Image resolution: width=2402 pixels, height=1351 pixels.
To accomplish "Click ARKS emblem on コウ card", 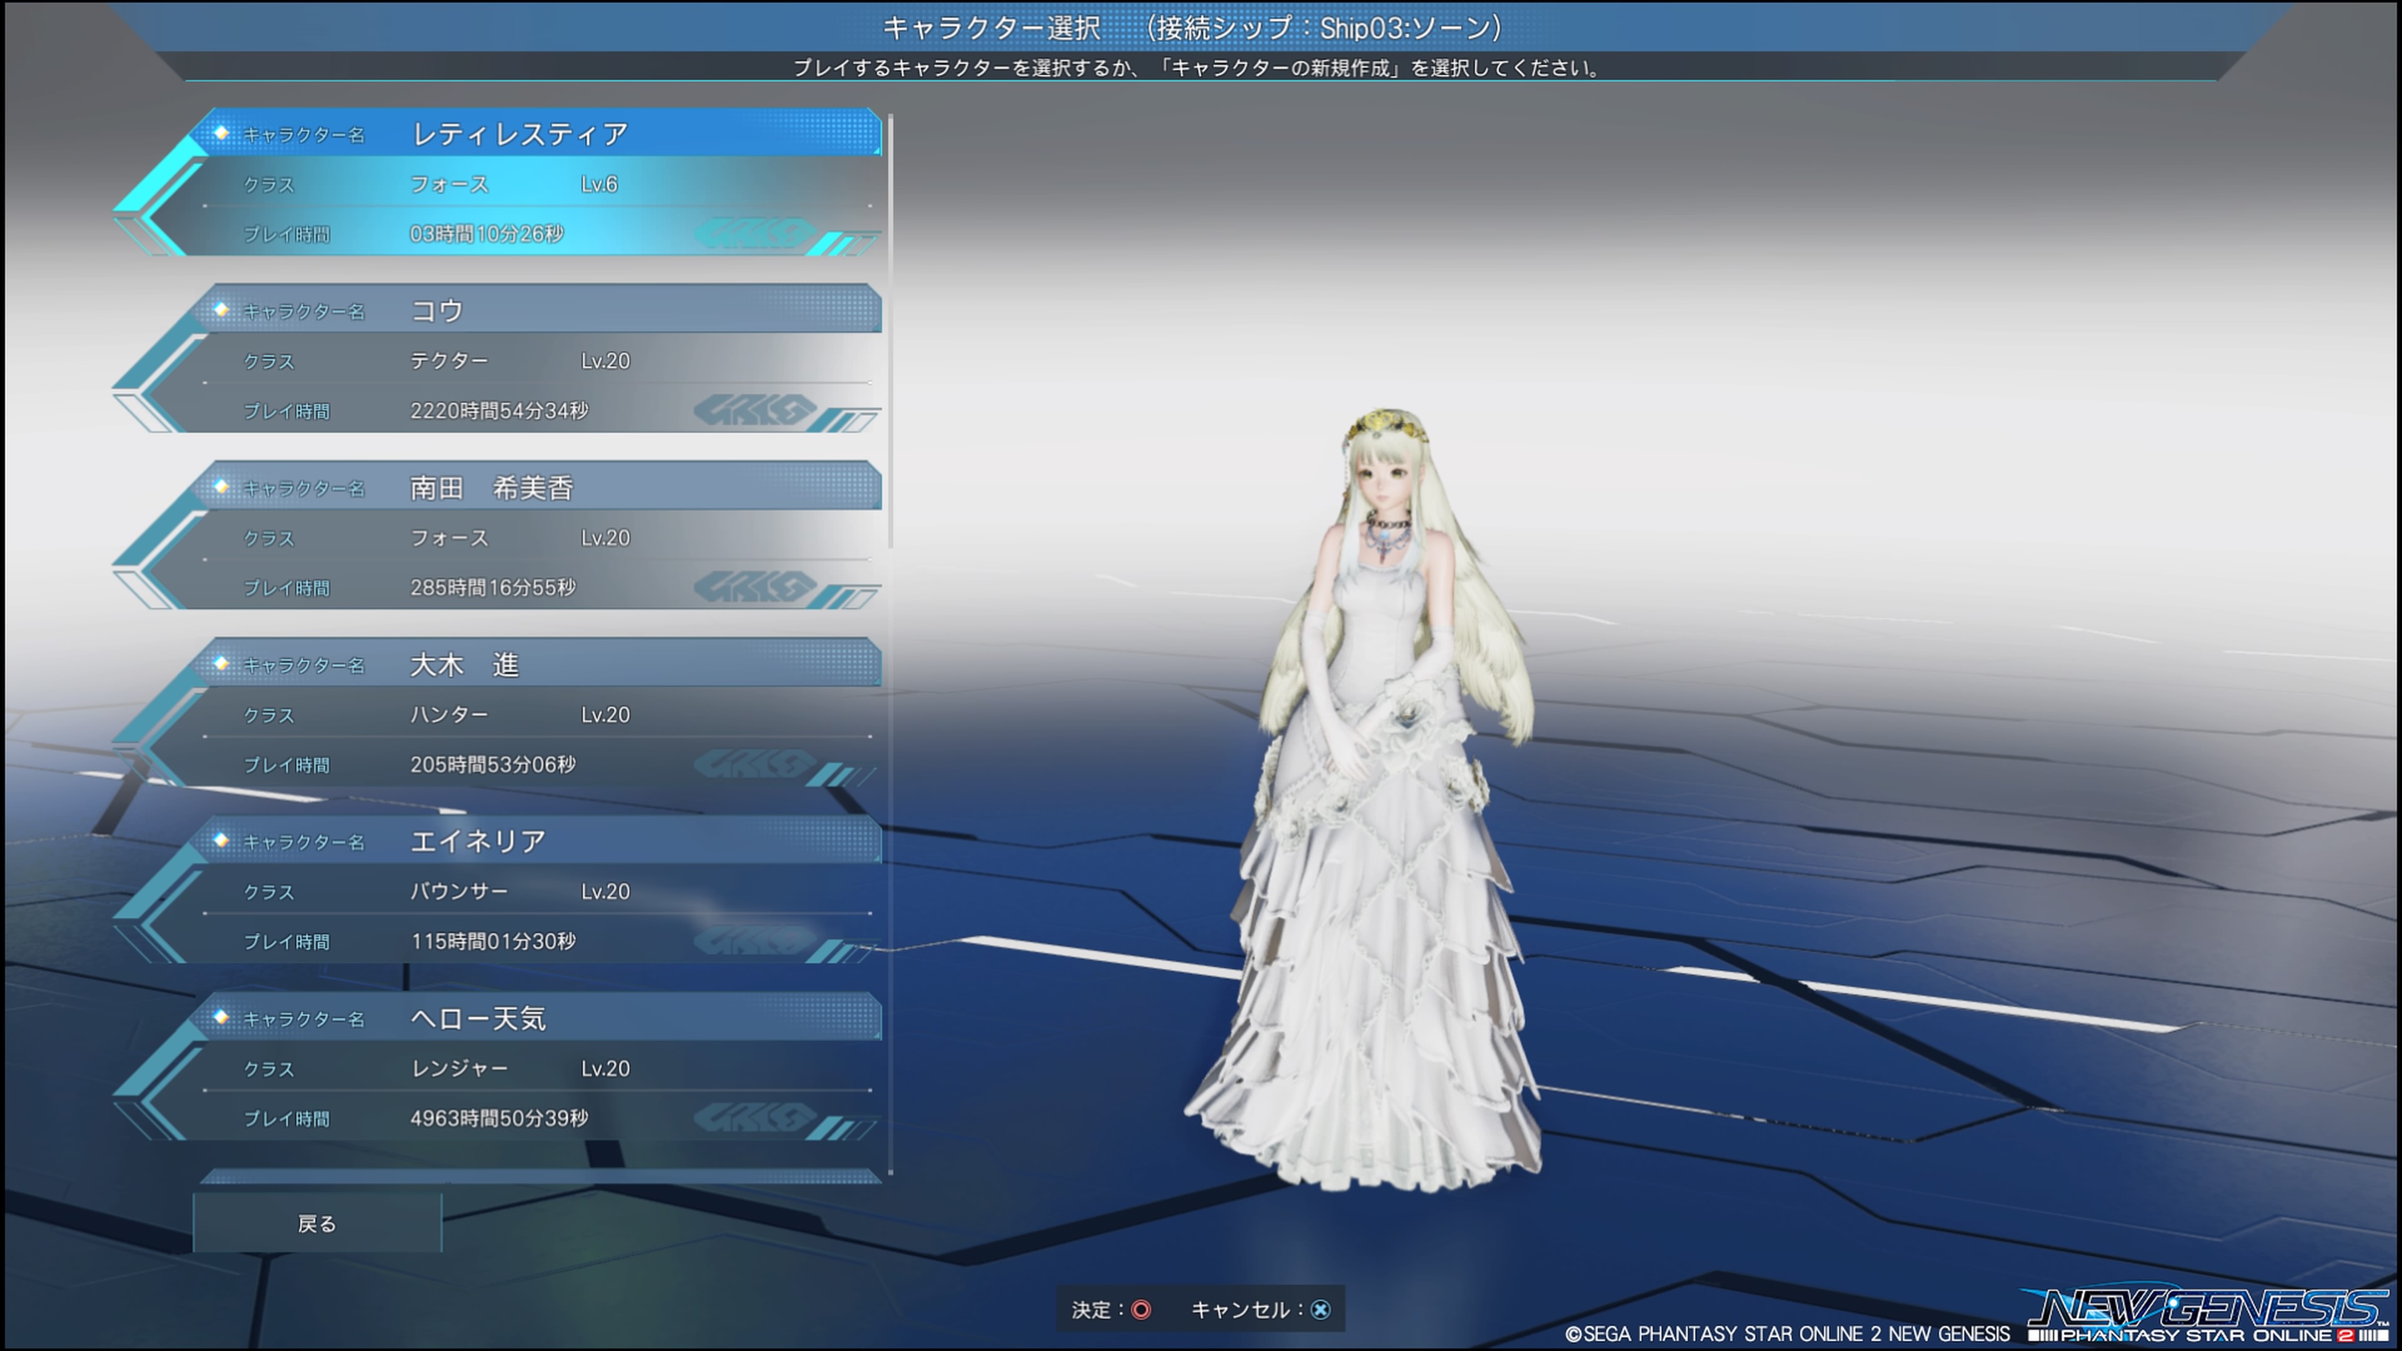I will coord(755,410).
